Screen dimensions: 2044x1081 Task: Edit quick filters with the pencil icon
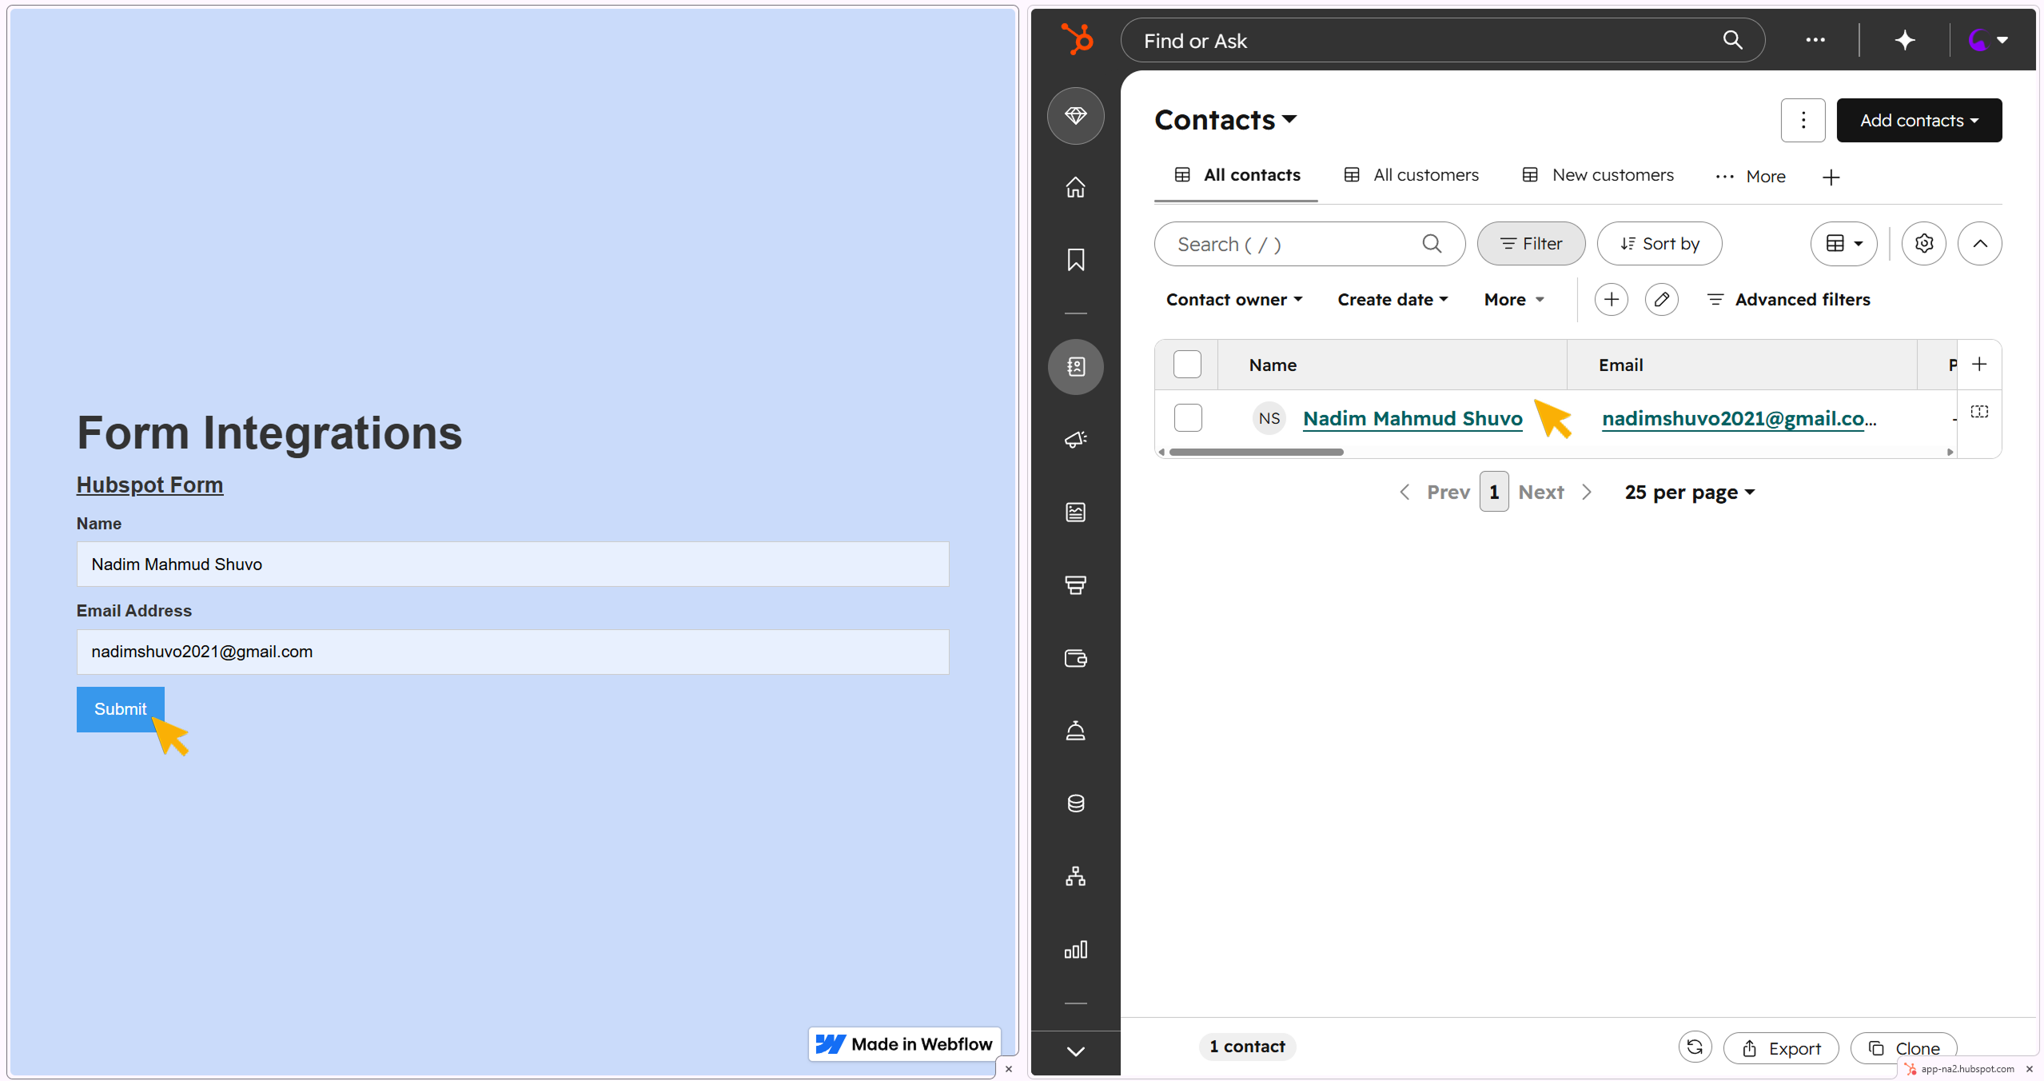coord(1661,300)
